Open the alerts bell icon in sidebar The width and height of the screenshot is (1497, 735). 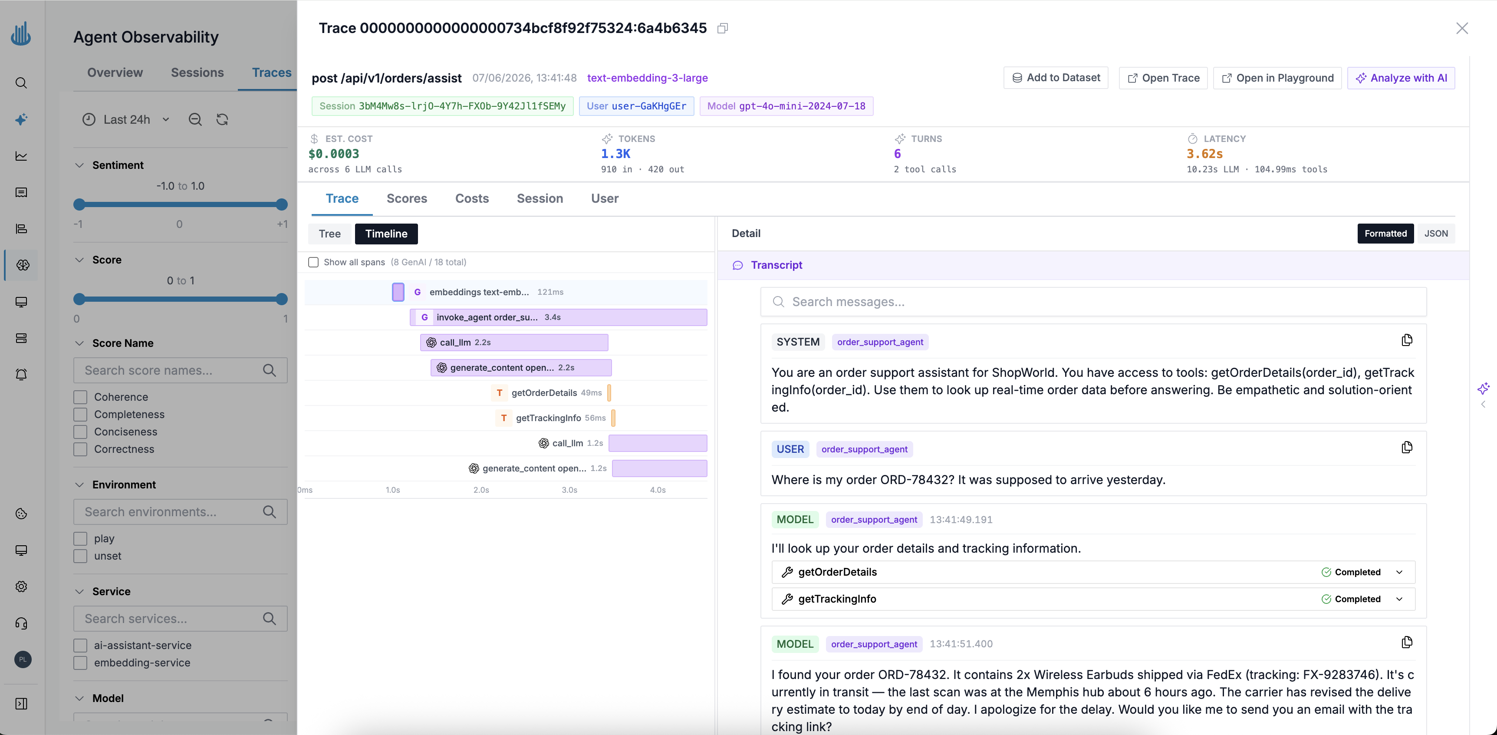pyautogui.click(x=22, y=375)
